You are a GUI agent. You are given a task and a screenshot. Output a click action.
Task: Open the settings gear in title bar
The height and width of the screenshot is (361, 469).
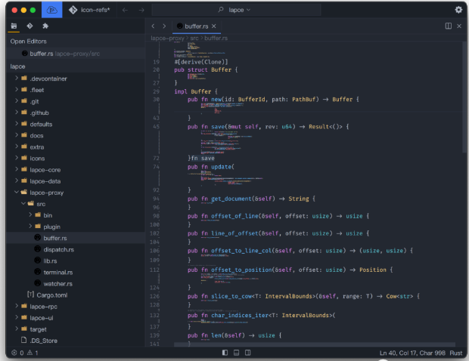458,10
